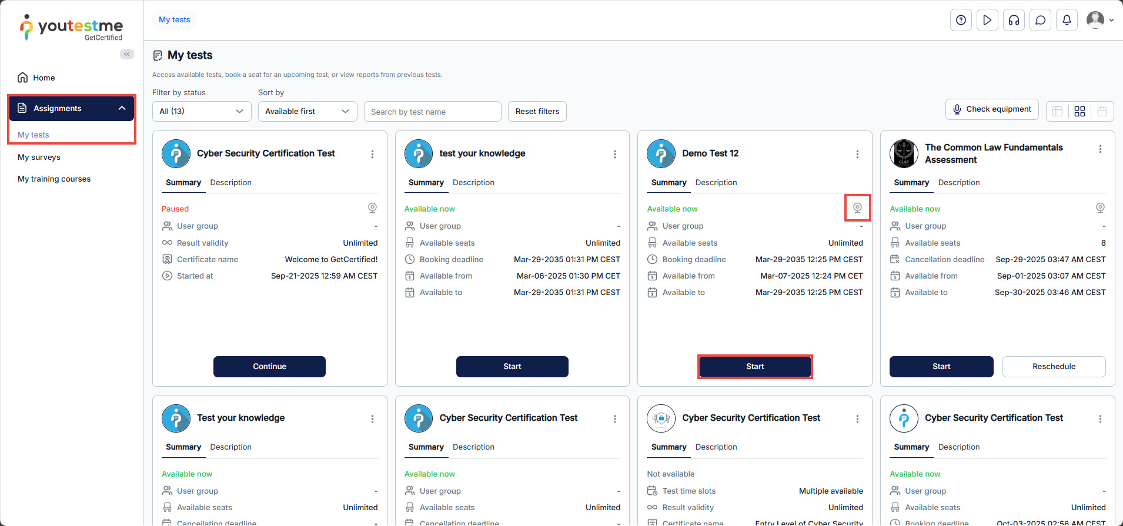Collapse the Assignments sidebar section

click(x=122, y=108)
